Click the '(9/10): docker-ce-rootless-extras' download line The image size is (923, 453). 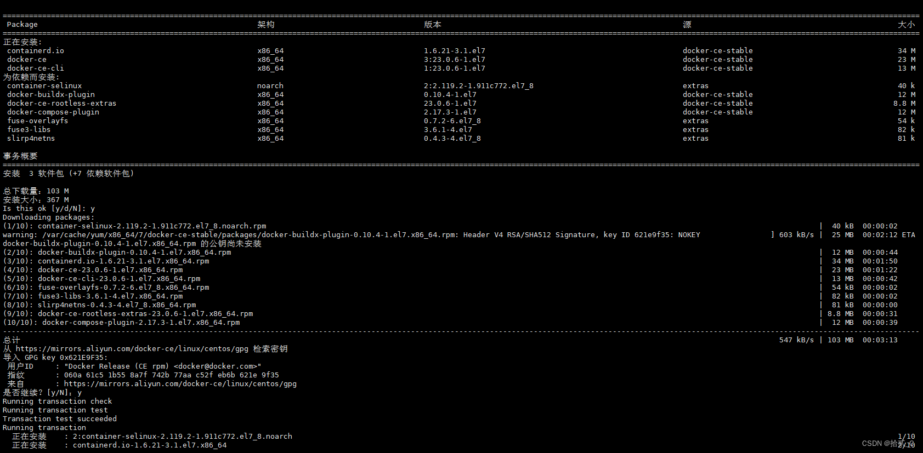128,314
